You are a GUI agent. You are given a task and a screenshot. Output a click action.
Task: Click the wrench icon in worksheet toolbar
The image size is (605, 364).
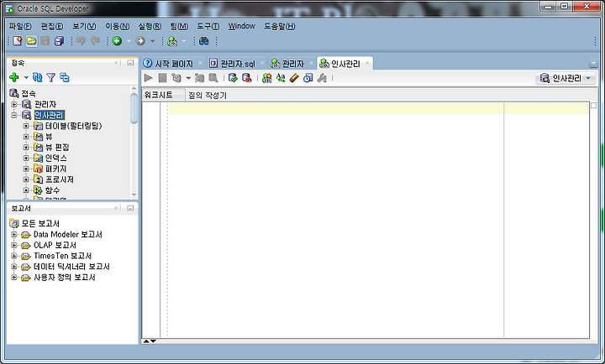(322, 78)
